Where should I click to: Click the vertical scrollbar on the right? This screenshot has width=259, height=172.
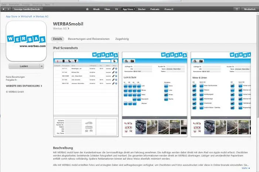pyautogui.click(x=258, y=66)
